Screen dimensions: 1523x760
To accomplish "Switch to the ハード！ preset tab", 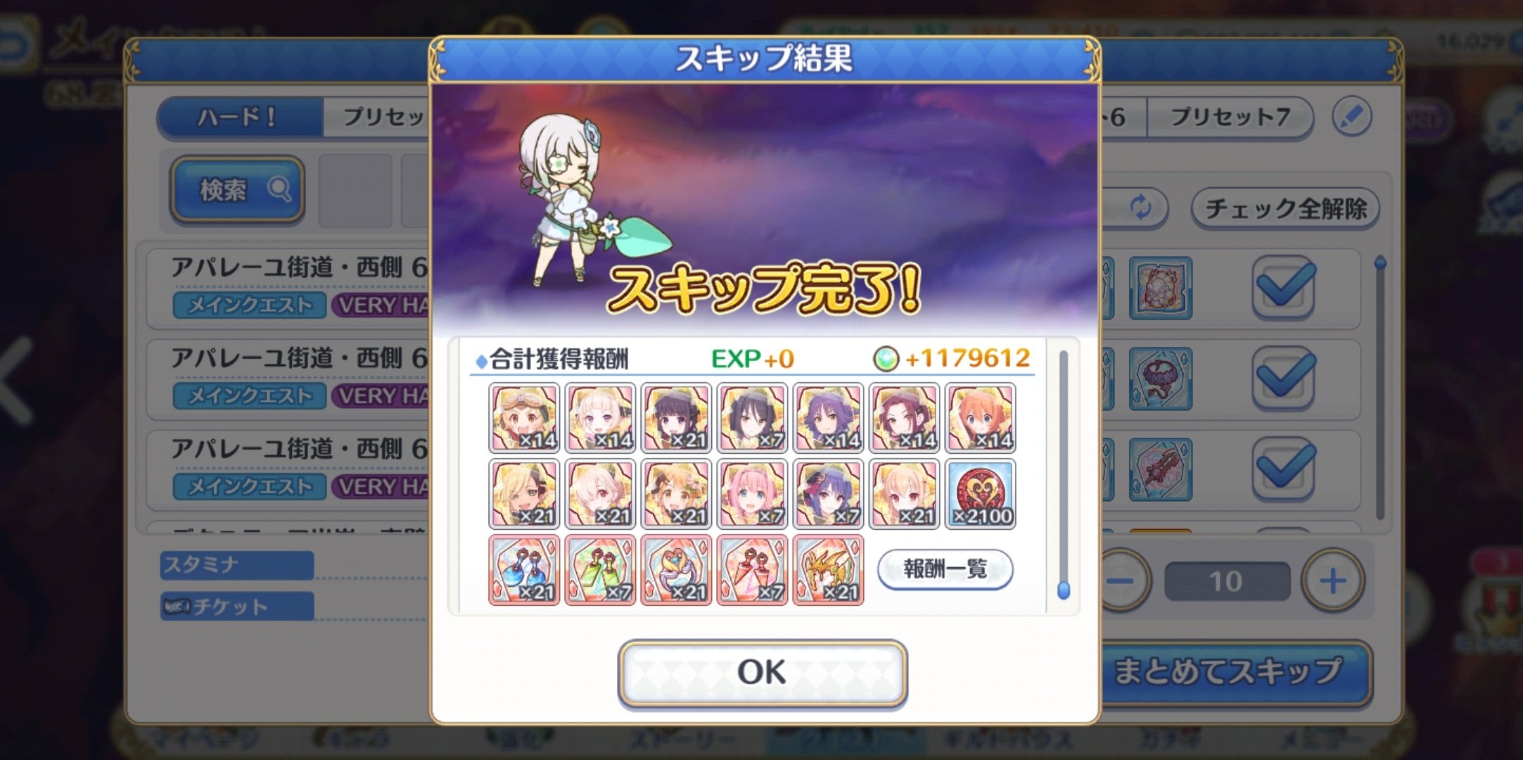I will 239,117.
